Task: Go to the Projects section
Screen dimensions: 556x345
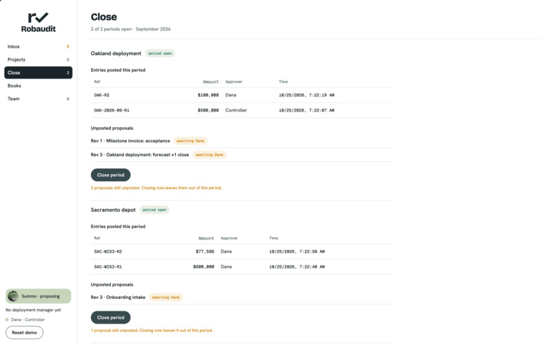Action: pos(39,59)
